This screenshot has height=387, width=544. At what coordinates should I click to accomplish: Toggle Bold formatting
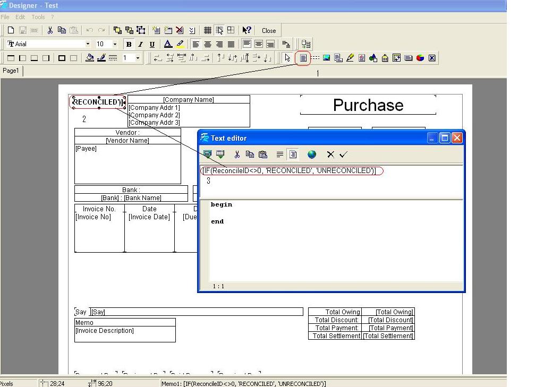(x=129, y=44)
